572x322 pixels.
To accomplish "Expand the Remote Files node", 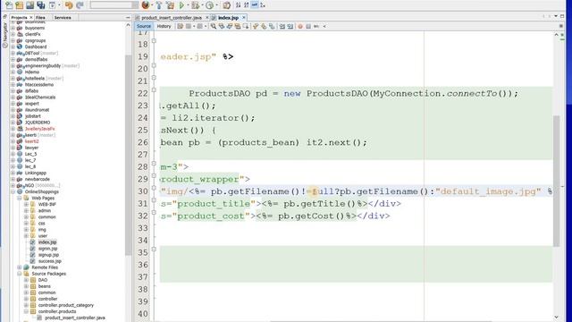I will 20,267.
